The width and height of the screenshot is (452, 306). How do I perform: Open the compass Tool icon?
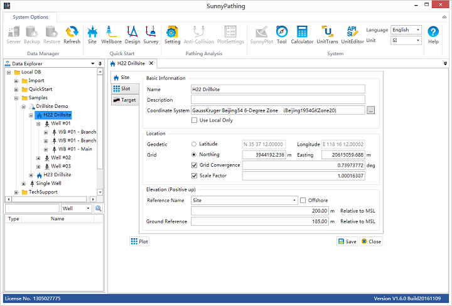[282, 35]
